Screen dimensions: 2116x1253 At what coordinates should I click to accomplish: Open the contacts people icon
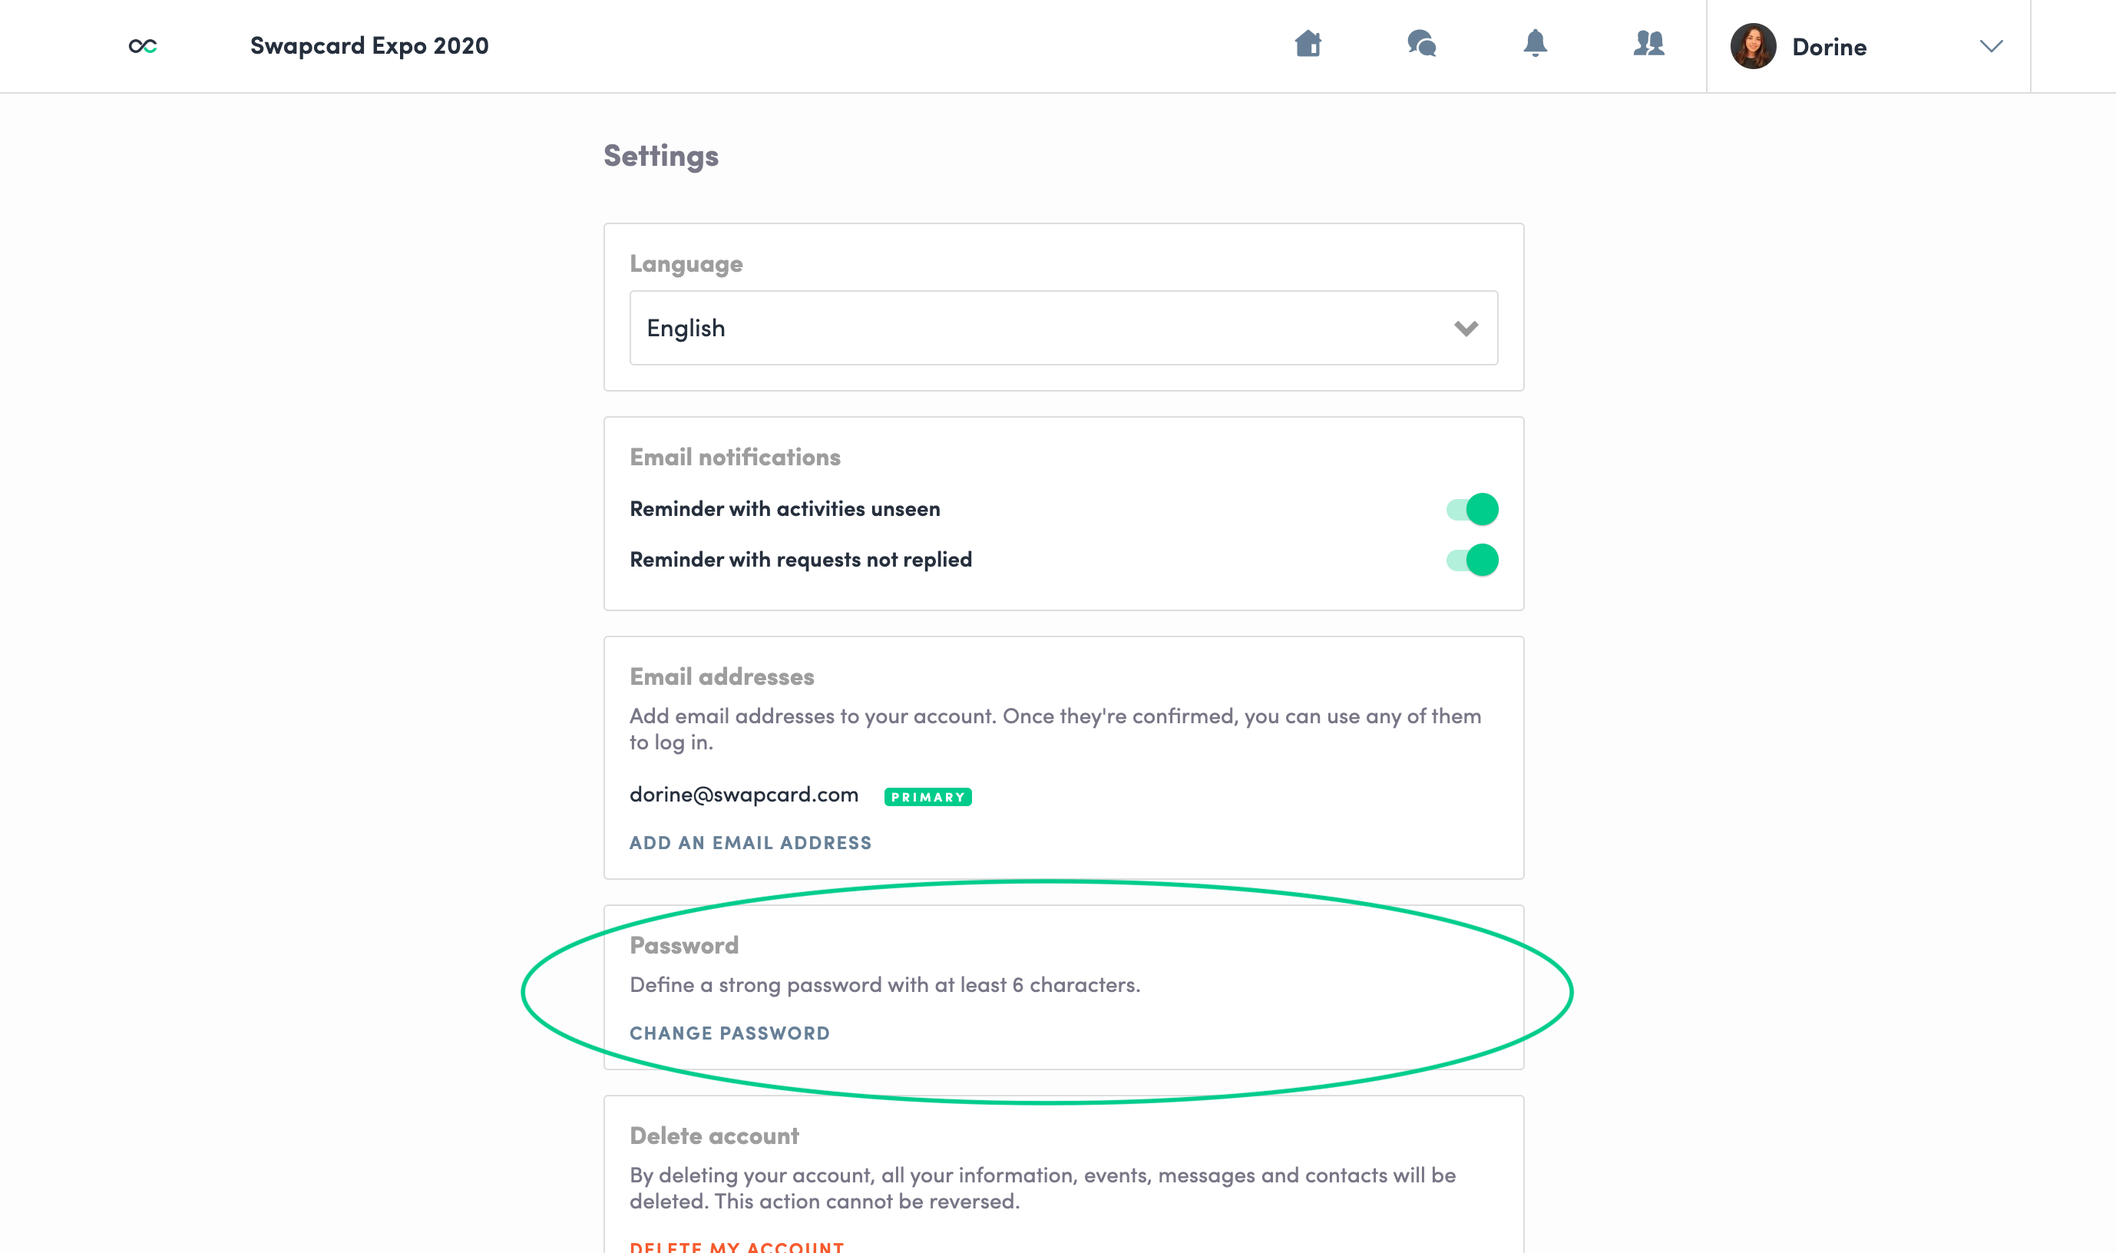click(1648, 43)
